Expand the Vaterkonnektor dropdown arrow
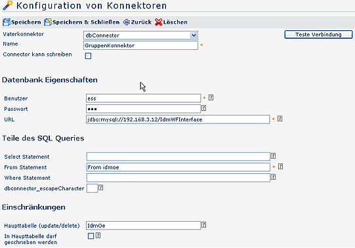The height and width of the screenshot is (248, 355). 194,35
